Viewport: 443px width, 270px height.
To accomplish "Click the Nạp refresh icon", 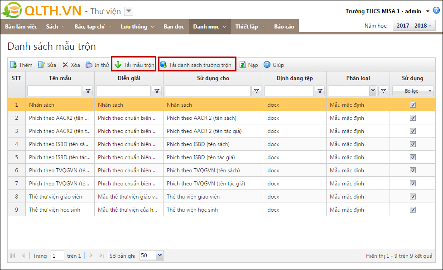I will pyautogui.click(x=242, y=65).
